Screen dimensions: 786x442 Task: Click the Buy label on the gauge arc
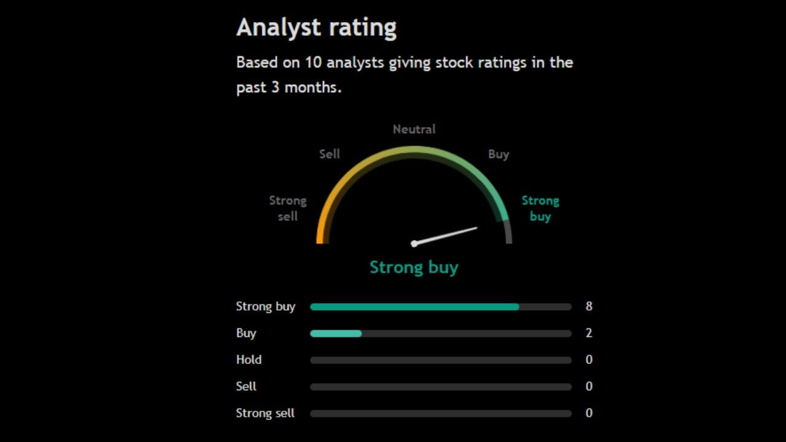point(499,154)
